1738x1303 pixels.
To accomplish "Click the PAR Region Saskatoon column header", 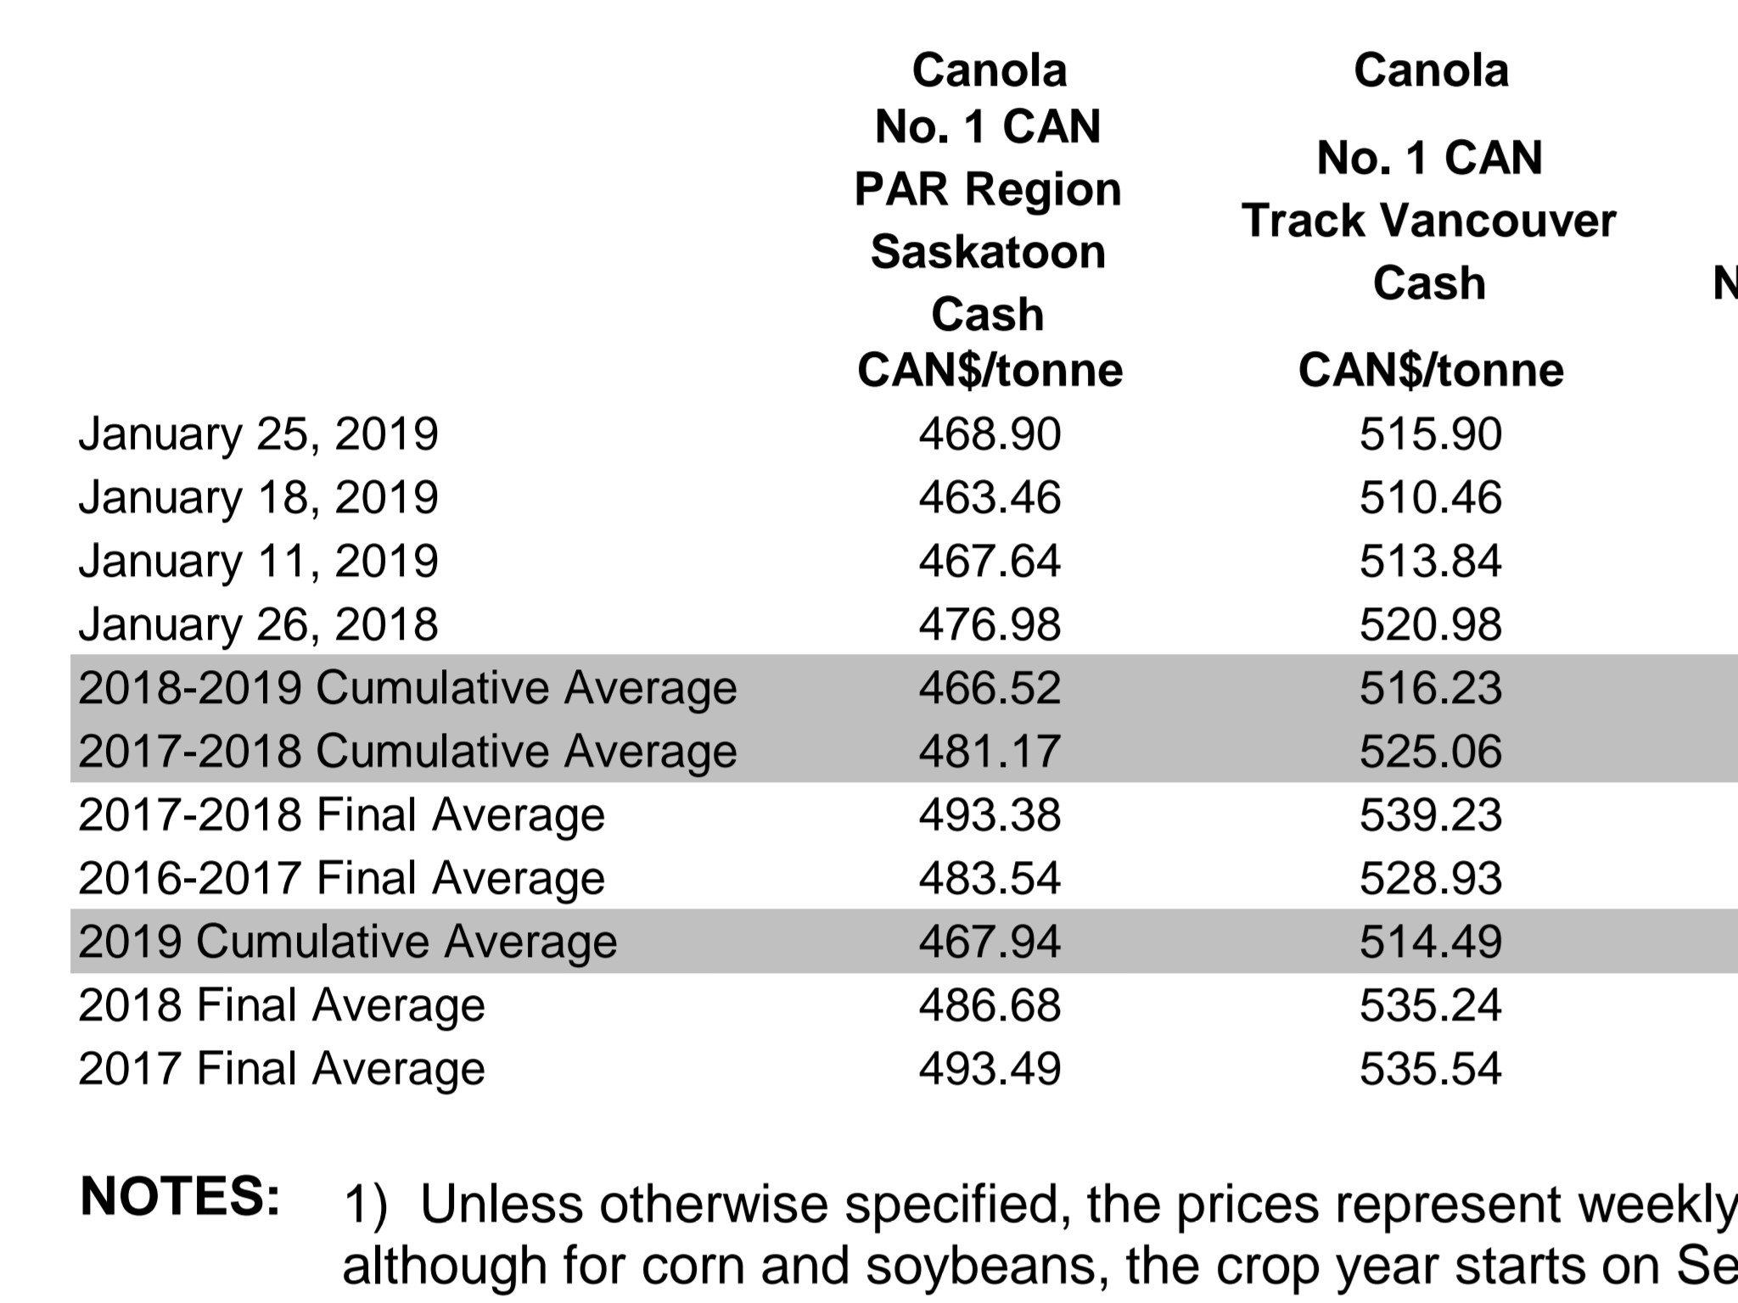I will (989, 221).
